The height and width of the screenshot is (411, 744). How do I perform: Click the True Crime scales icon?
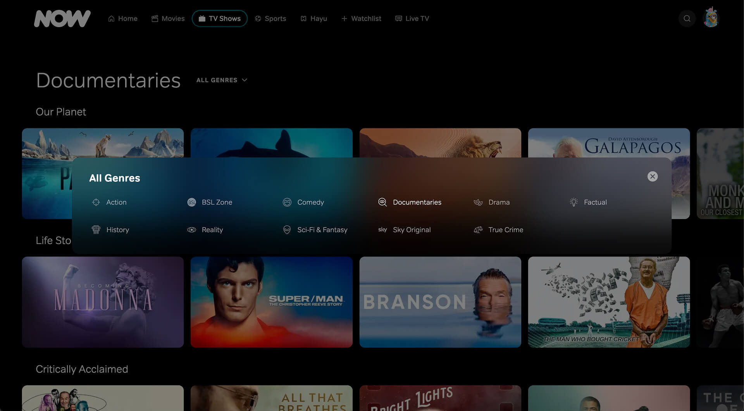[x=478, y=229]
